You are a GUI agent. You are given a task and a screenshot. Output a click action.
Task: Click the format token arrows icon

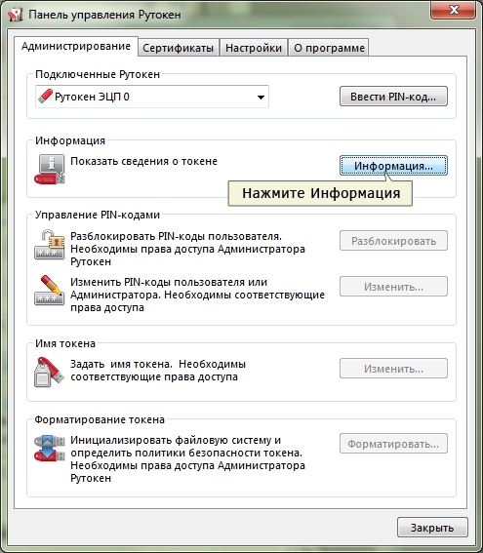[x=50, y=448]
